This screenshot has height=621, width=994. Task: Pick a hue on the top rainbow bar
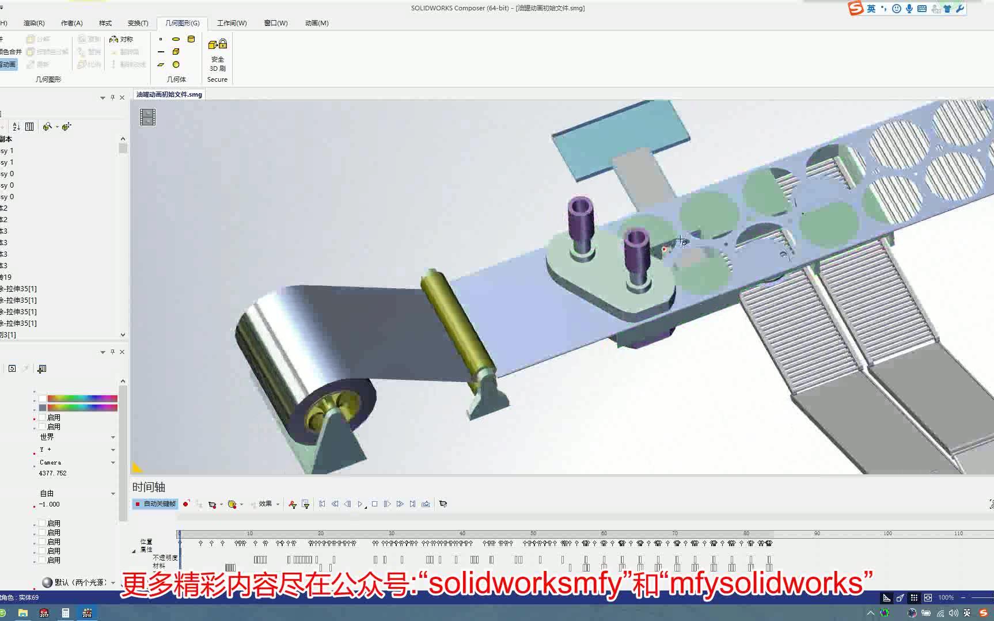(82, 398)
